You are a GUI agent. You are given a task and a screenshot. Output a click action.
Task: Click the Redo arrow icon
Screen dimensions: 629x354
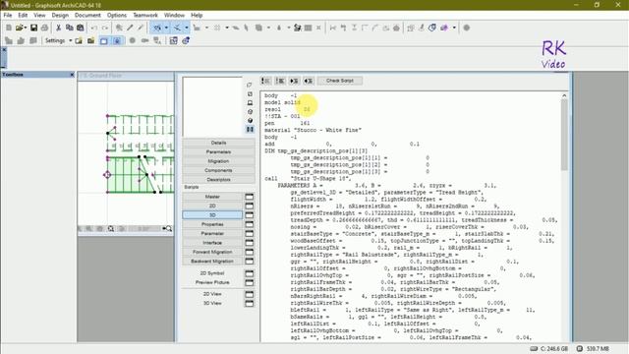click(105, 28)
